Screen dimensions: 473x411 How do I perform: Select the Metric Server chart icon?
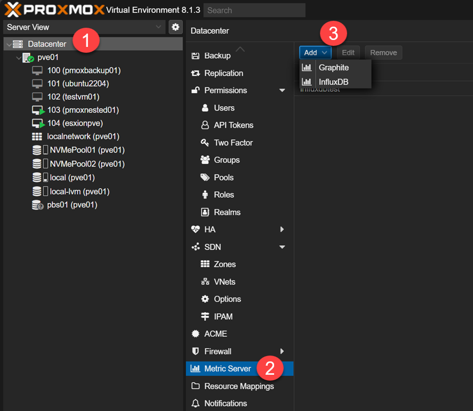(196, 368)
